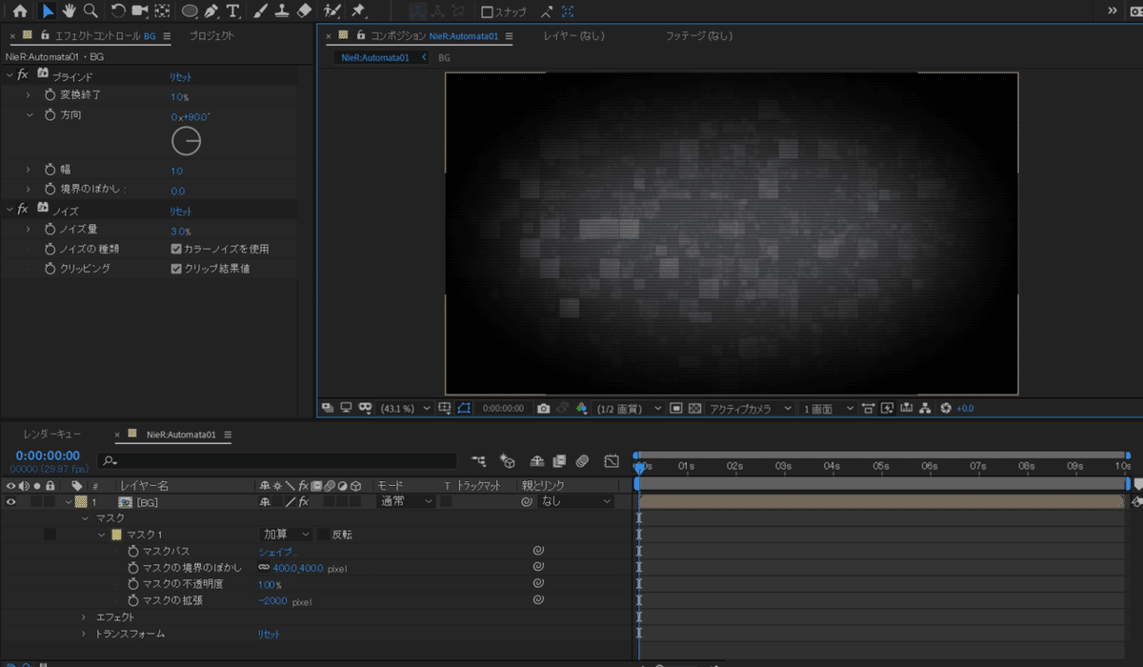
Task: Toggle the クリップ結果値 checkbox
Action: coord(176,269)
